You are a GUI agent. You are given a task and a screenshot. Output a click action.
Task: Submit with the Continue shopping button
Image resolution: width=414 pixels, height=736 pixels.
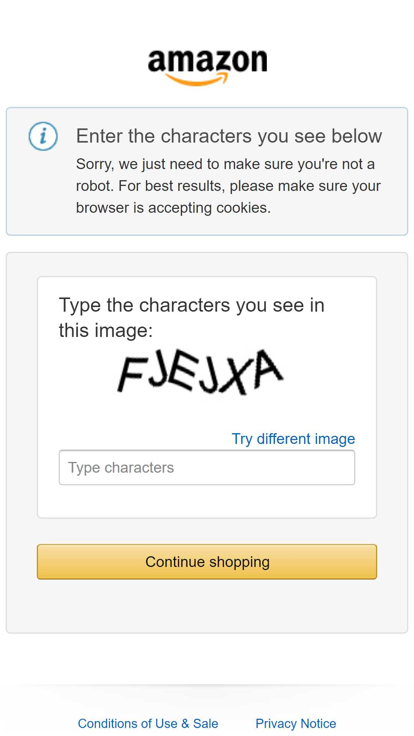coord(207,562)
